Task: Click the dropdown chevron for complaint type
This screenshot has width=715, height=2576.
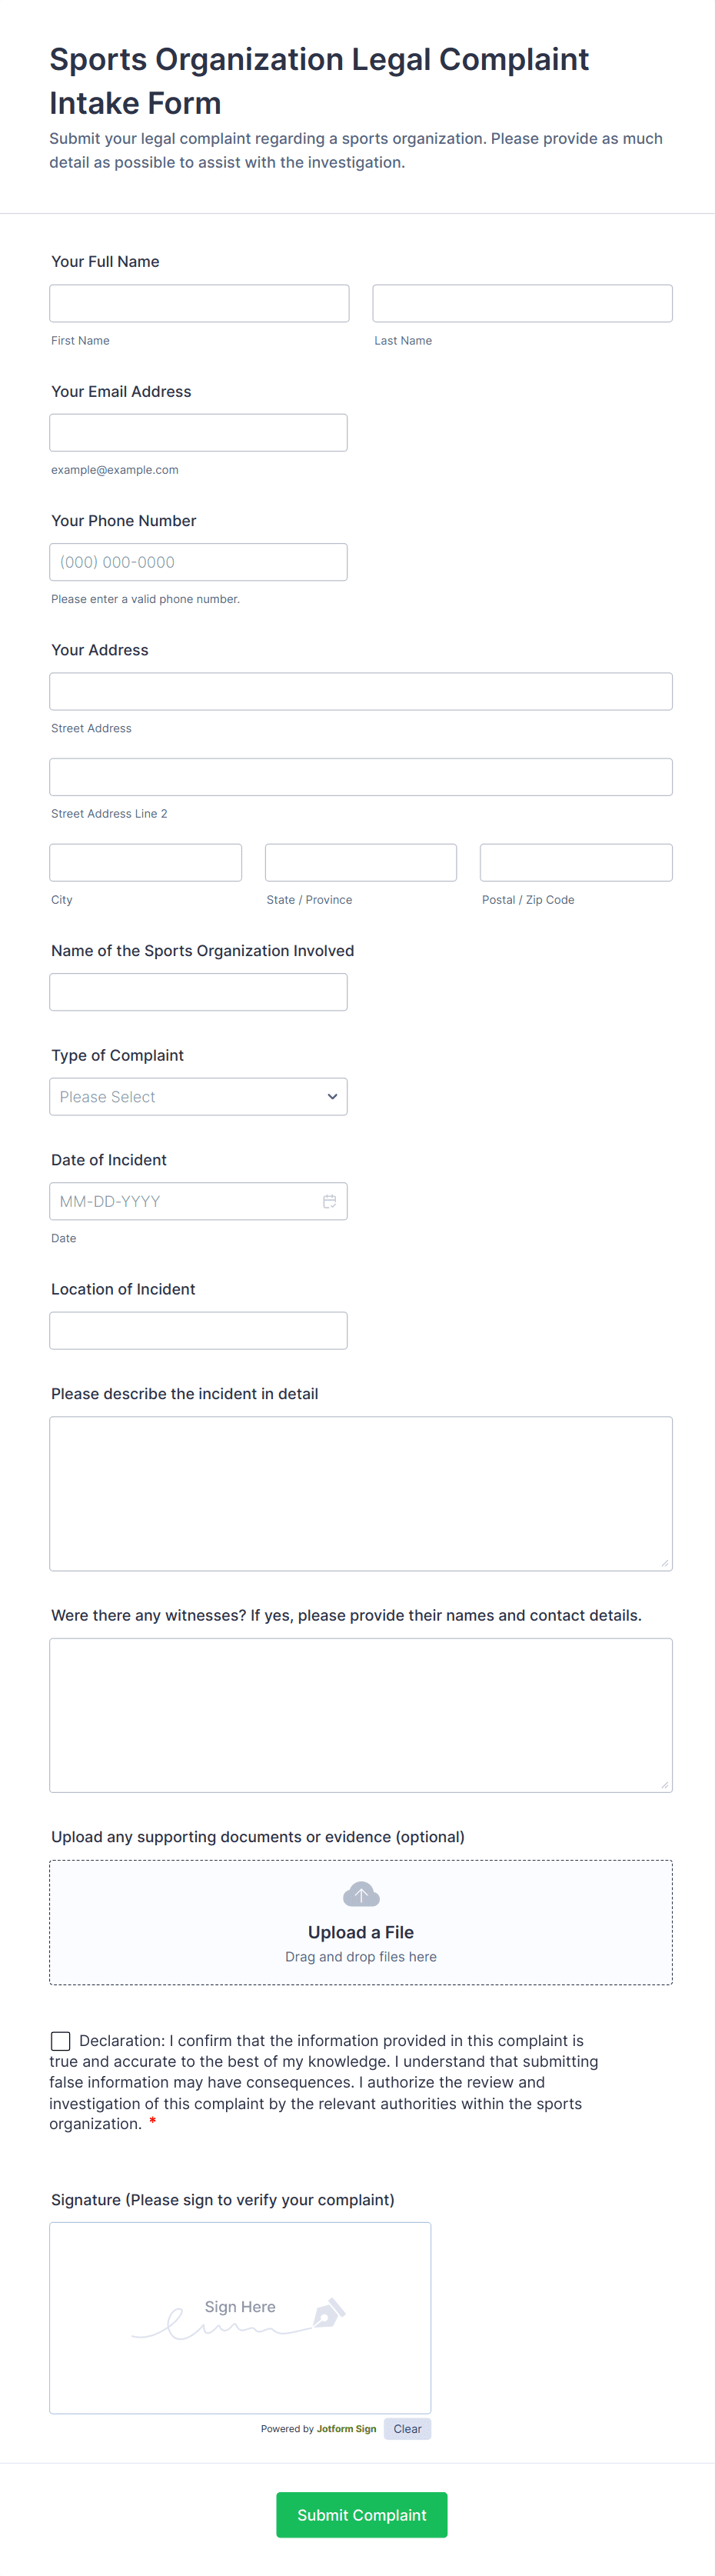Action: (332, 1097)
